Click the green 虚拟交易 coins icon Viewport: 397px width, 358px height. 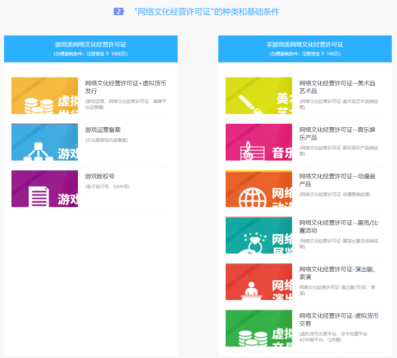[259, 328]
